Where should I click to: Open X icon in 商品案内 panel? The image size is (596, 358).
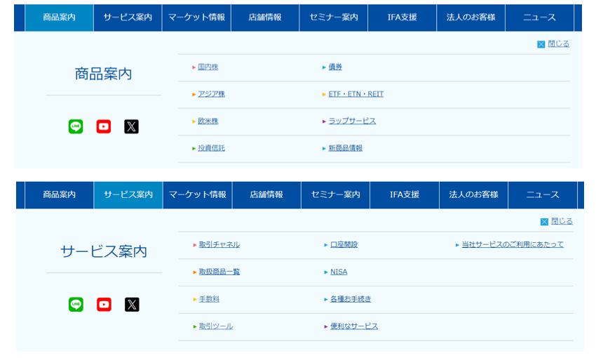pyautogui.click(x=132, y=126)
